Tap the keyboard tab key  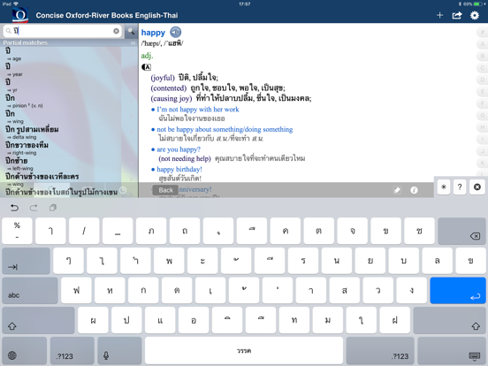27,261
